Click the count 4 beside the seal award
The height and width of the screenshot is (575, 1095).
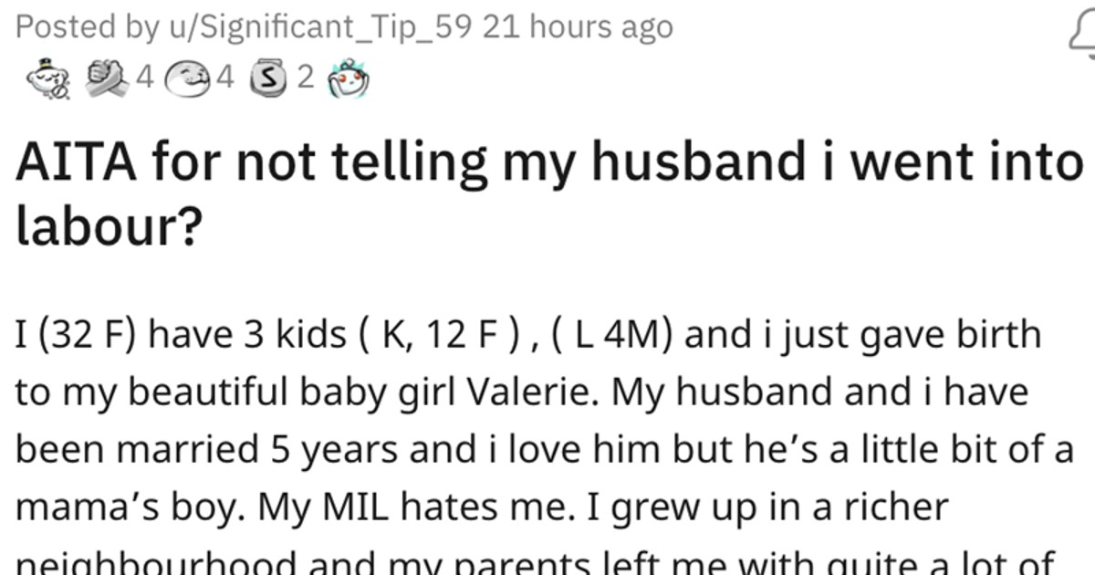tap(224, 79)
